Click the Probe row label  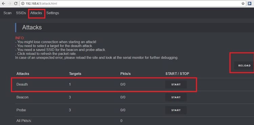point(21,110)
